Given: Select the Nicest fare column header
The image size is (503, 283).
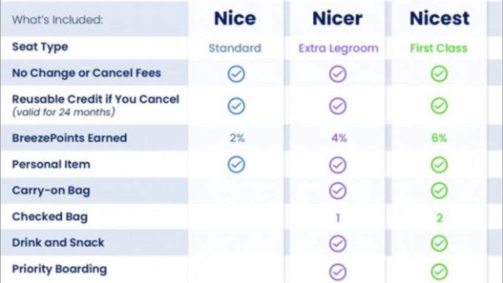Looking at the screenshot, I should (x=439, y=18).
